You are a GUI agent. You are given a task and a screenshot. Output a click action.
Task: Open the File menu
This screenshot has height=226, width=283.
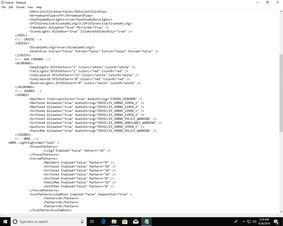pos(3,7)
